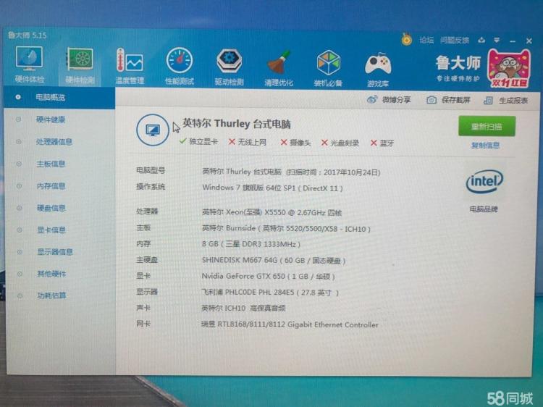This screenshot has width=543, height=407.
Task: Click the ICH10 sound card value
Action: pyautogui.click(x=243, y=308)
